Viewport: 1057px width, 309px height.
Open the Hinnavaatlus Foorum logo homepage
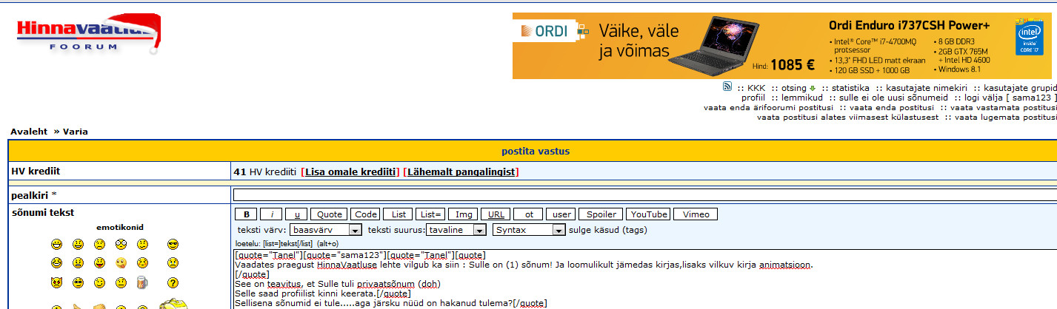(87, 34)
